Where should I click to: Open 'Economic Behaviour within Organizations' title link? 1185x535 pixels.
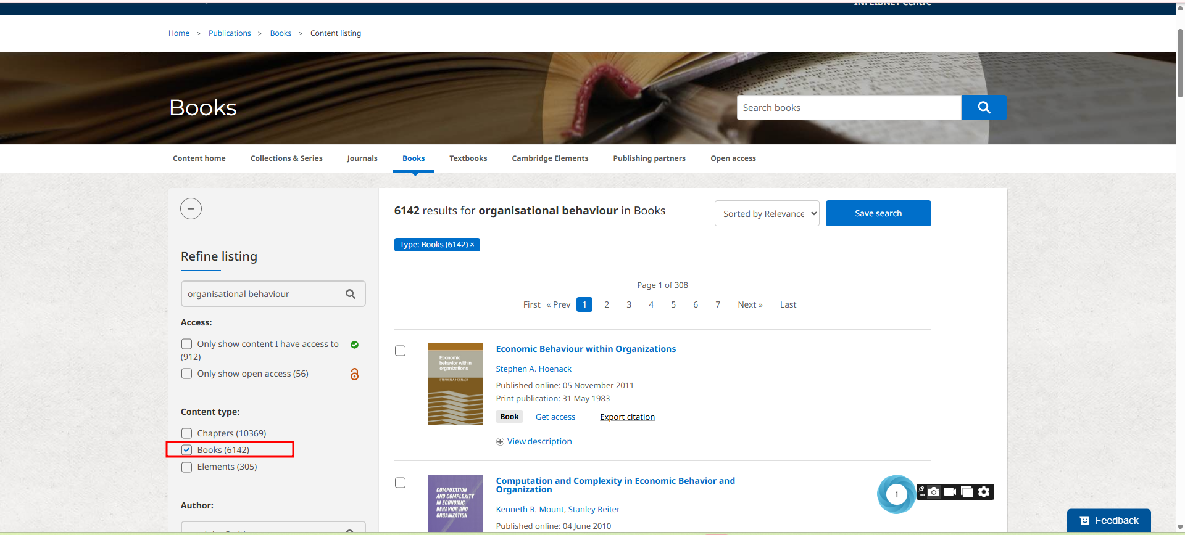[x=586, y=349]
